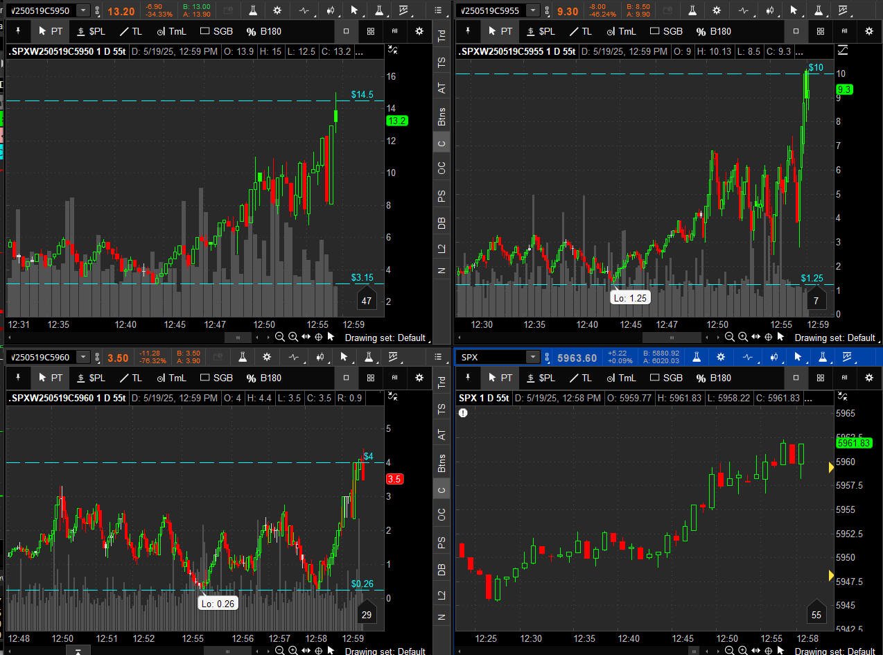Open chart settings gear in the C5955 chart header
The image size is (883, 655).
(717, 10)
